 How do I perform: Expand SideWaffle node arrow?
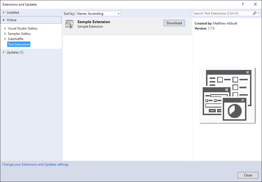point(5,39)
